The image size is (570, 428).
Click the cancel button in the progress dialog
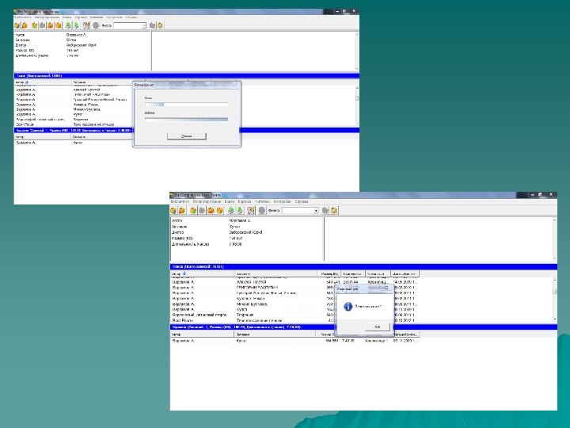pyautogui.click(x=187, y=136)
